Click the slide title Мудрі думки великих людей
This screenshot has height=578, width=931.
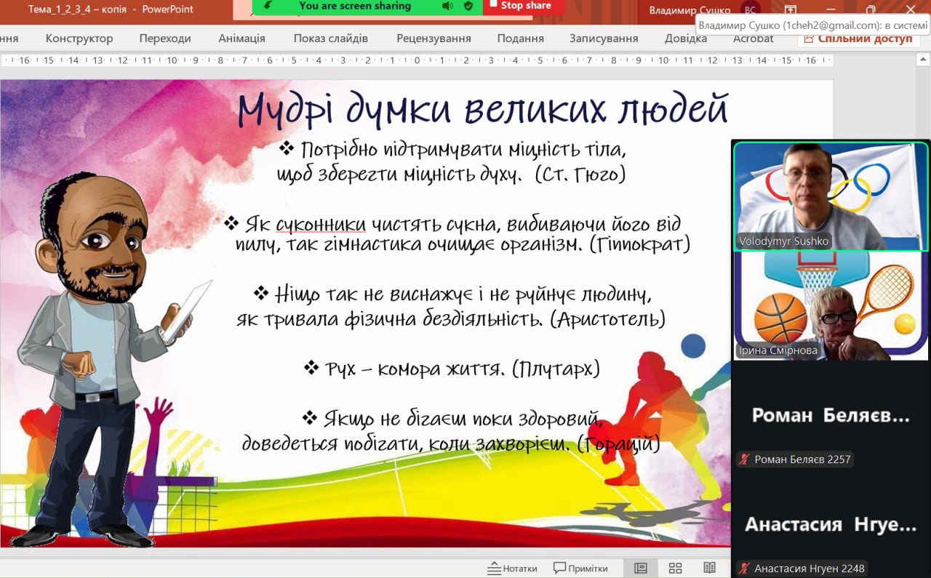482,111
